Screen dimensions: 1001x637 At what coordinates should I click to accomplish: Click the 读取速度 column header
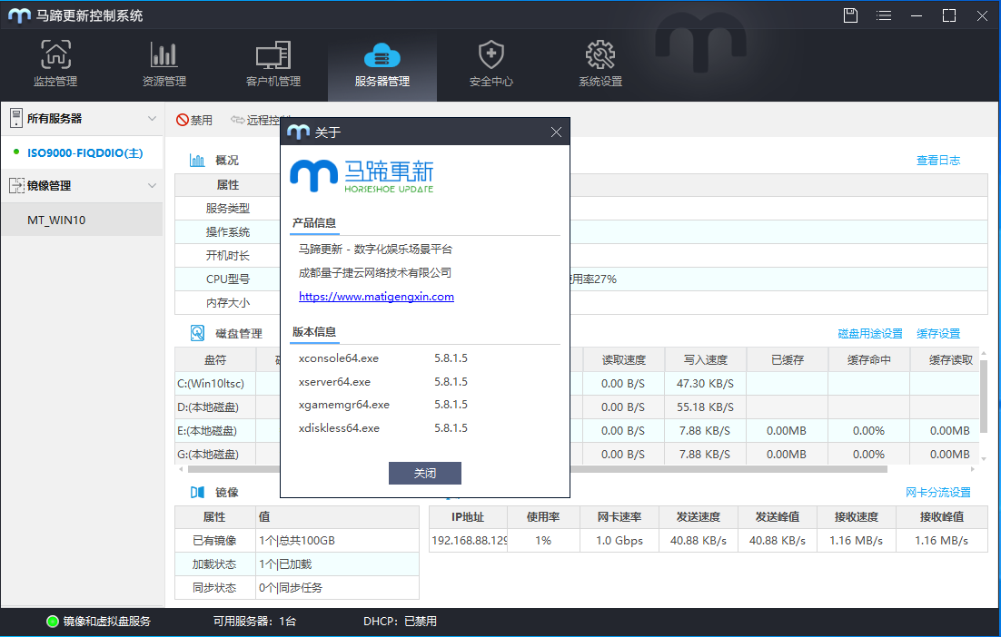point(624,359)
